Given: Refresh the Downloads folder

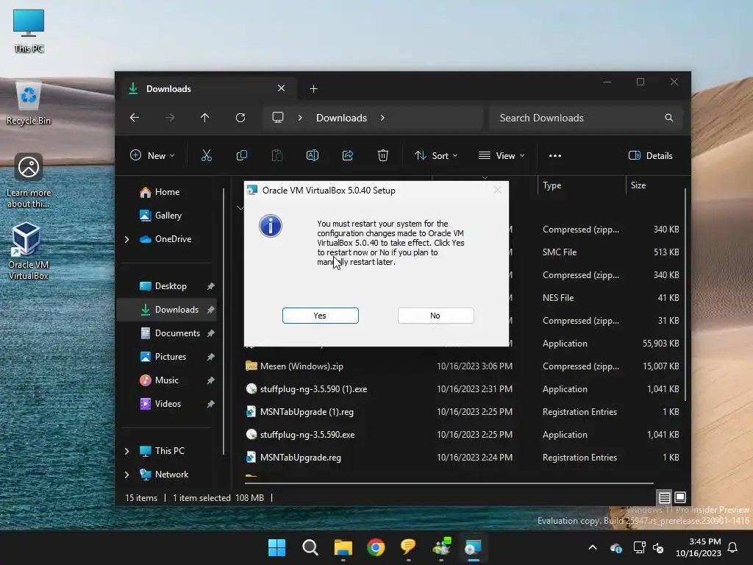Looking at the screenshot, I should click(x=240, y=118).
